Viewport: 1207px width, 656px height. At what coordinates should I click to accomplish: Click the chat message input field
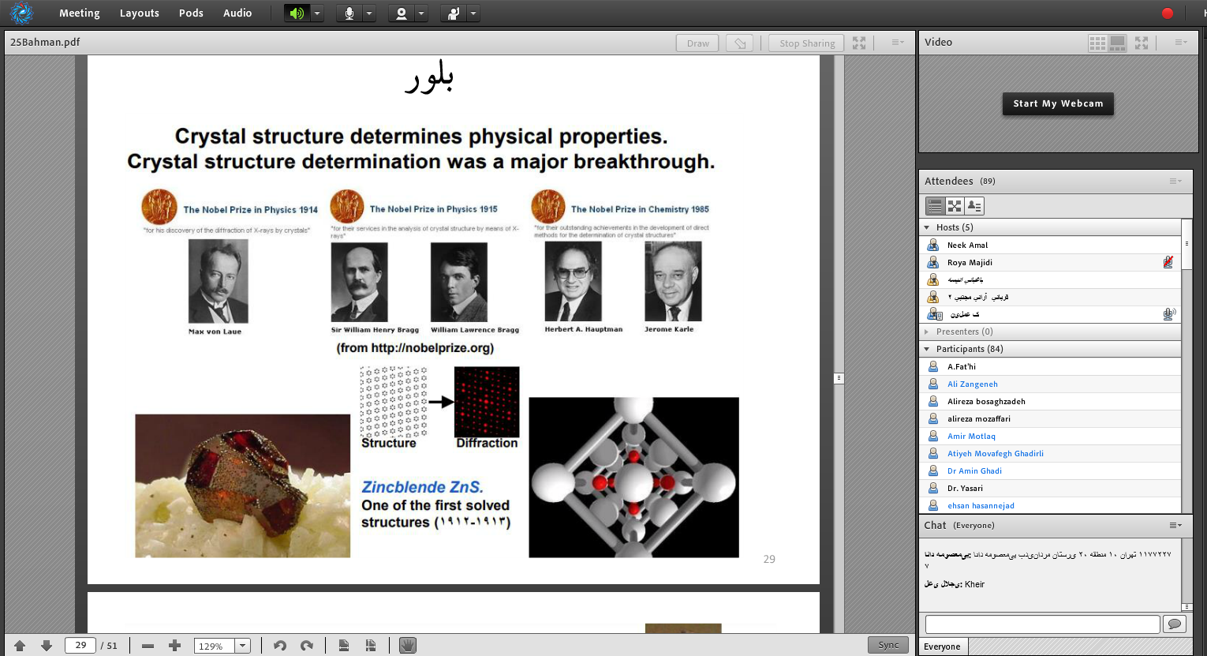[x=1042, y=624]
